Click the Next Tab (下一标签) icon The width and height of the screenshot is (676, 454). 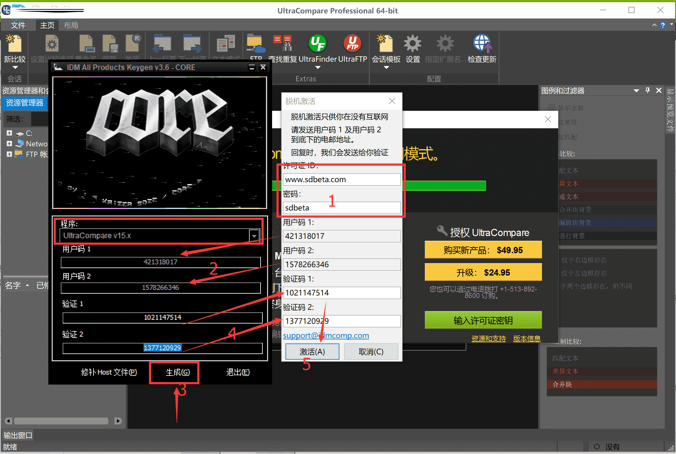(192, 44)
